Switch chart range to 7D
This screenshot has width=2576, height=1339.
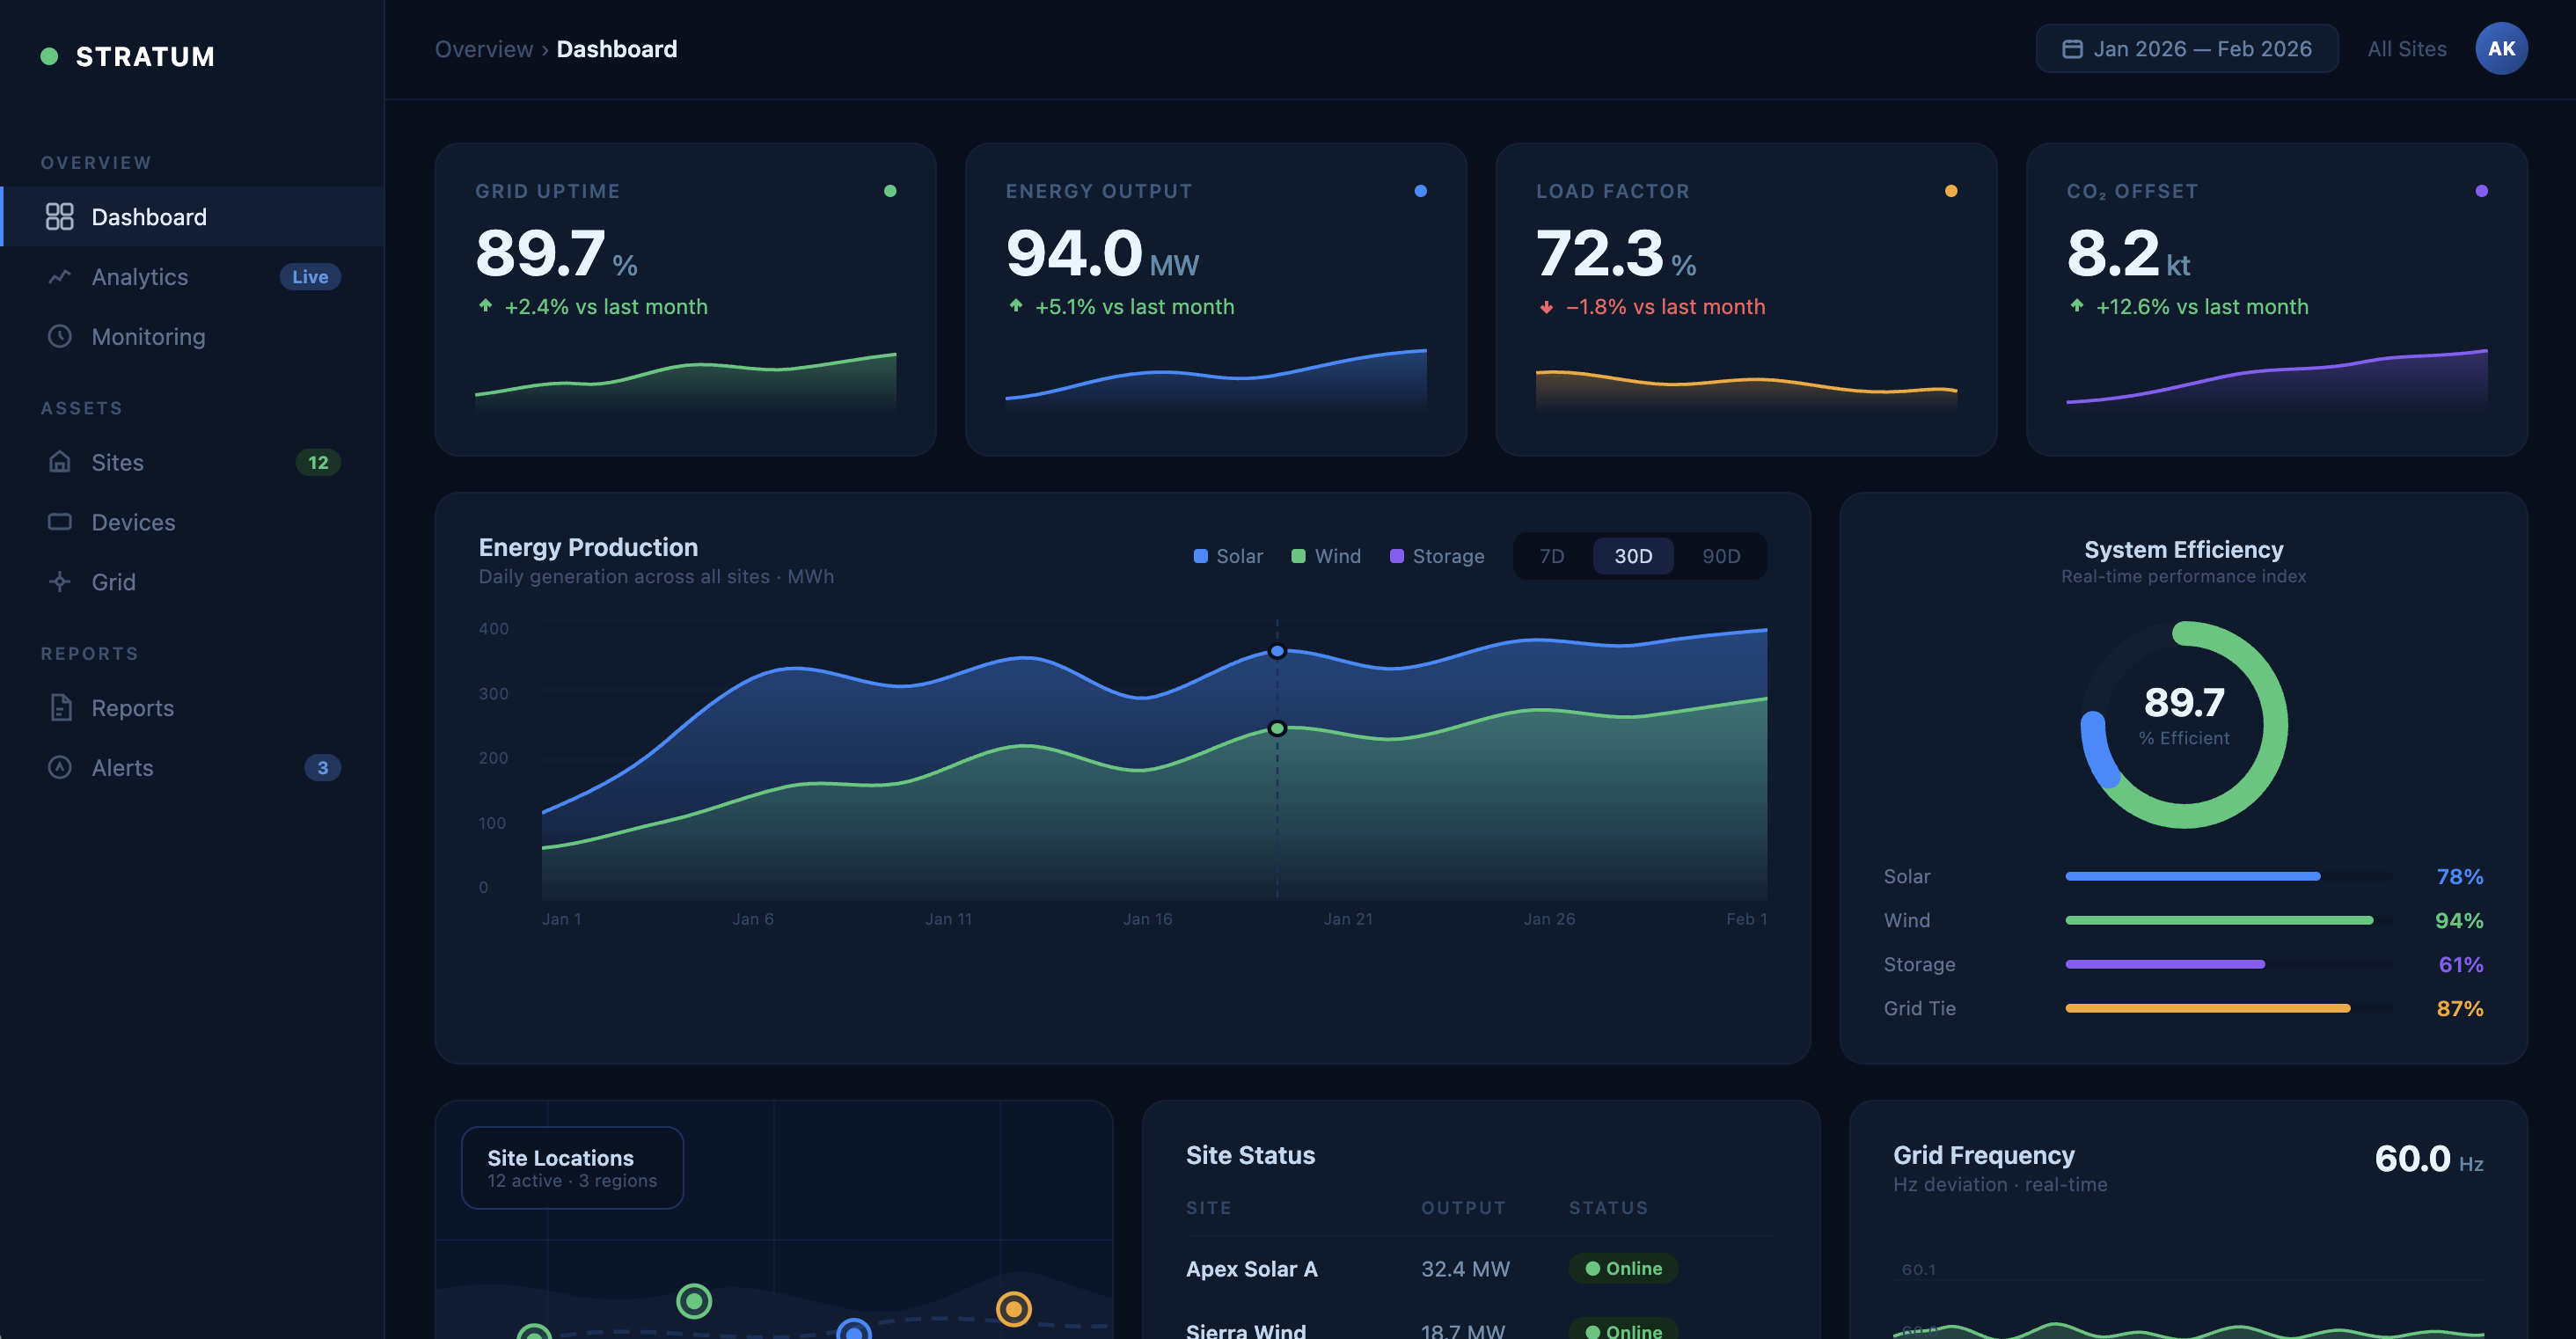1552,556
